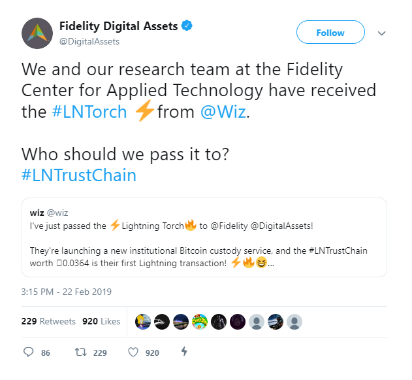Screen dimensions: 412x380
Task: Open the quoted wiz tweet card
Action: tap(204, 237)
